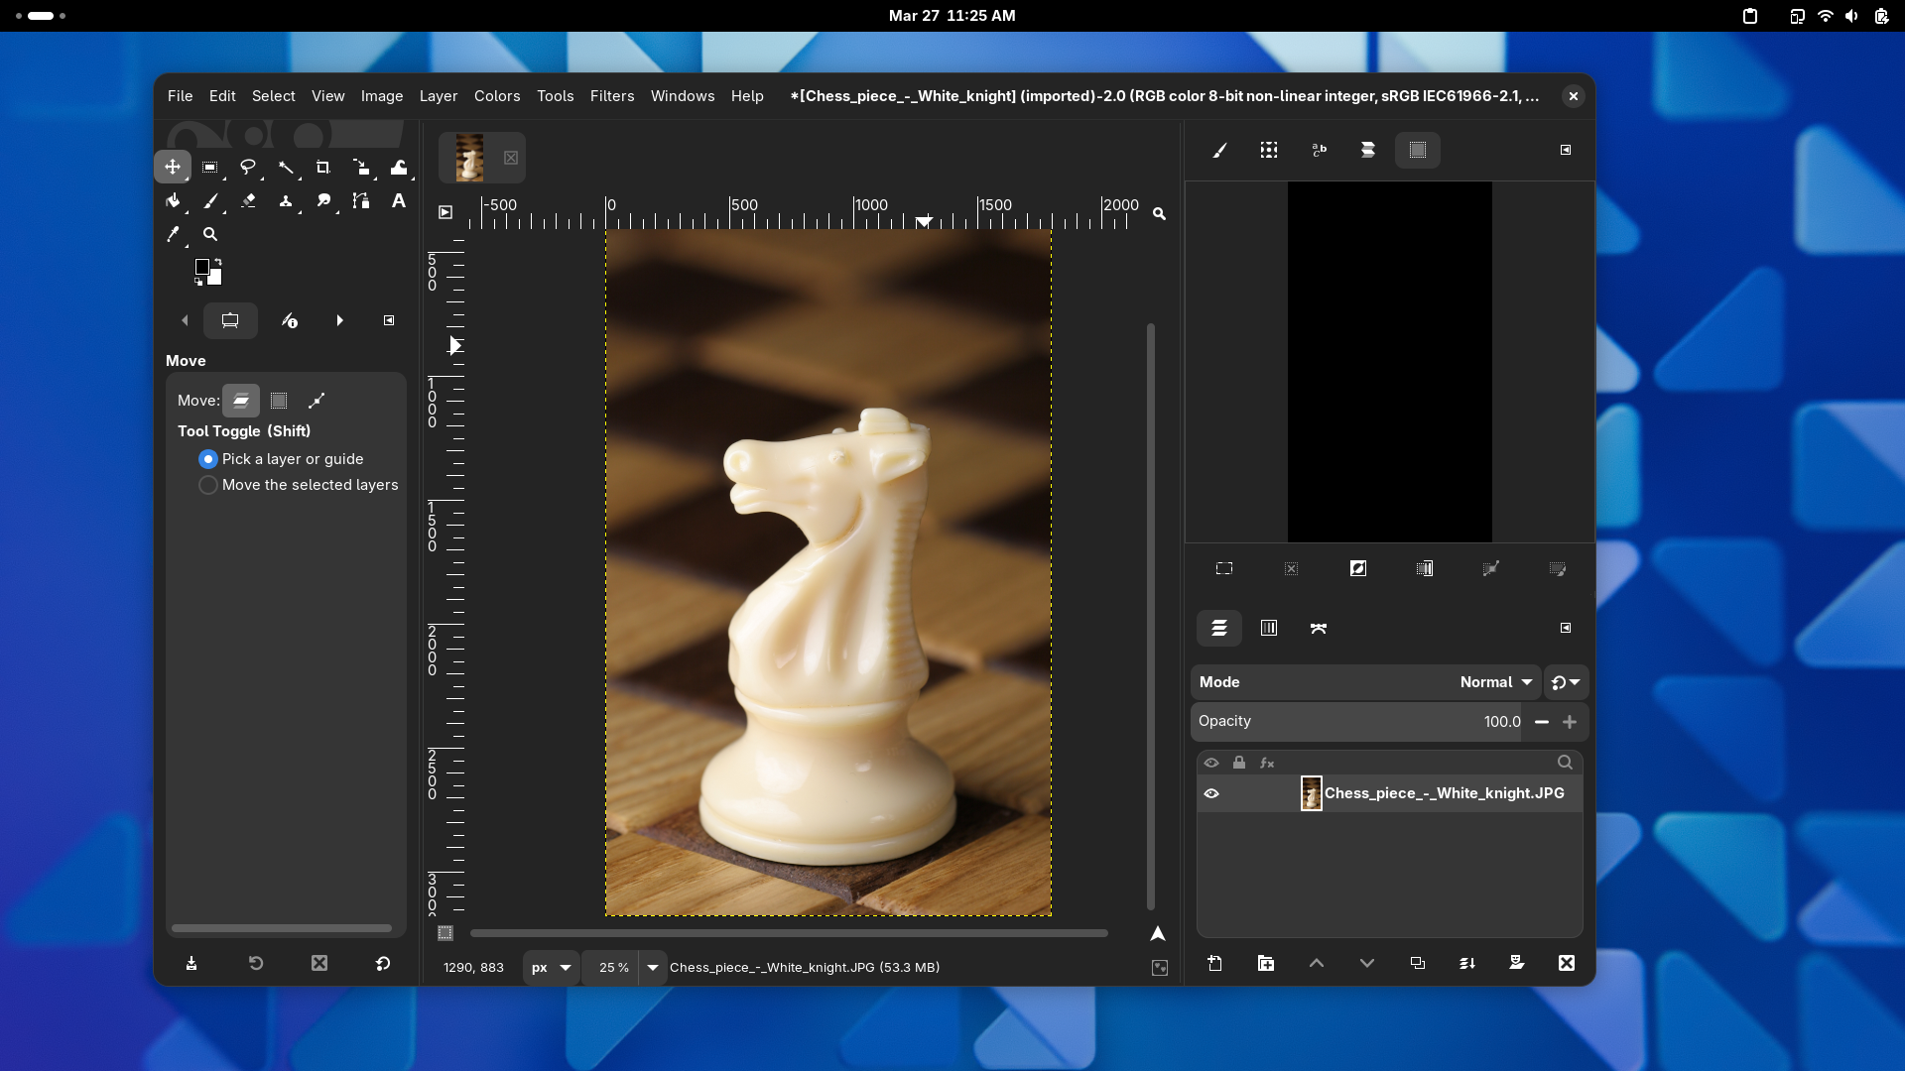Click the foreground color swatch

[x=204, y=267]
